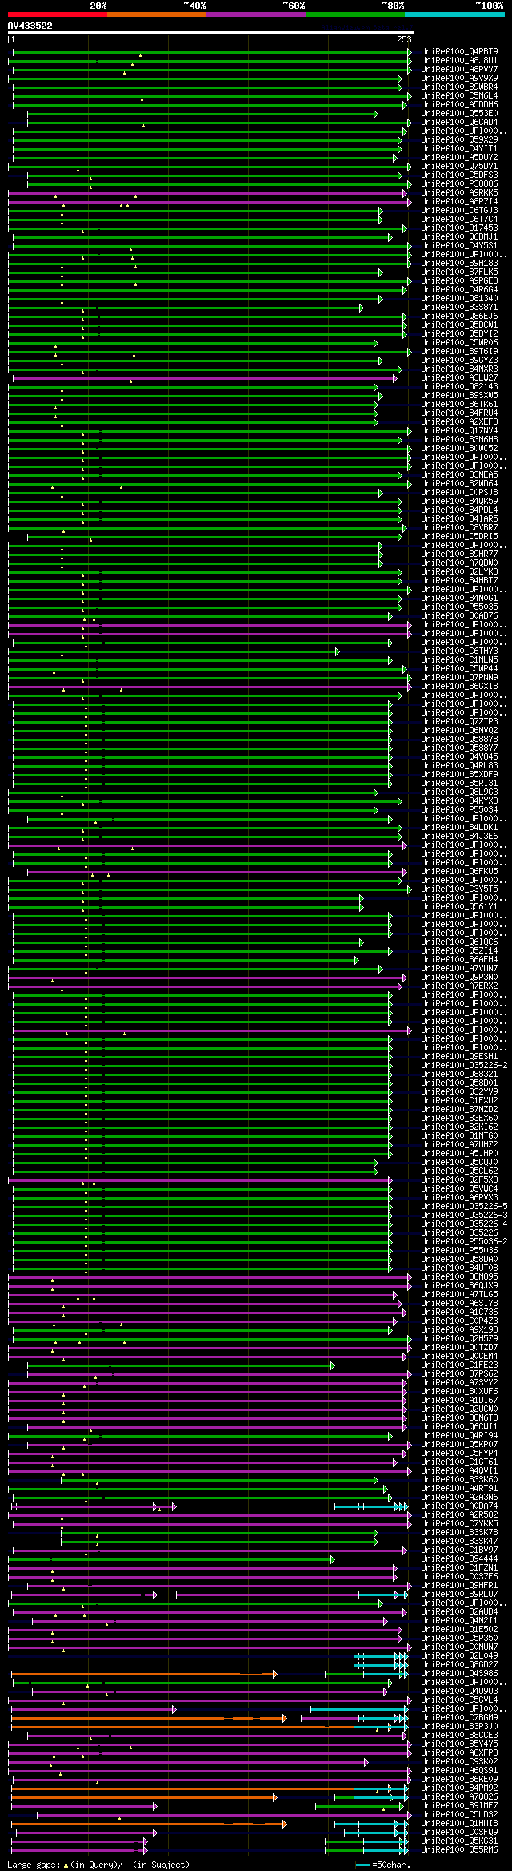The height and width of the screenshot is (1871, 512).
Task: Click the cyan ~100% identity legend segment
Action: point(454,14)
